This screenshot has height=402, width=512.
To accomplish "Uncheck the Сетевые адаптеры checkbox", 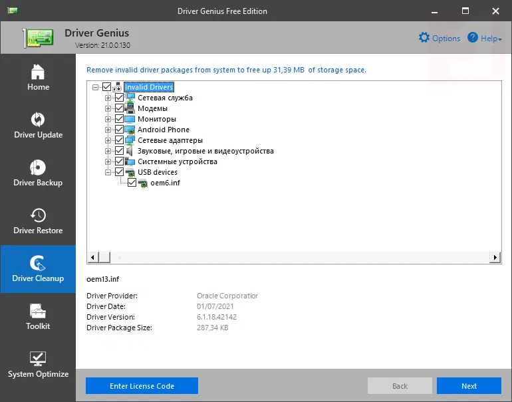I will pos(119,140).
